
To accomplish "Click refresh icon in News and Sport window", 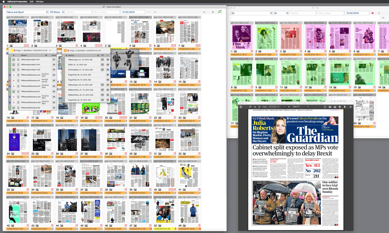I will [x=155, y=12].
